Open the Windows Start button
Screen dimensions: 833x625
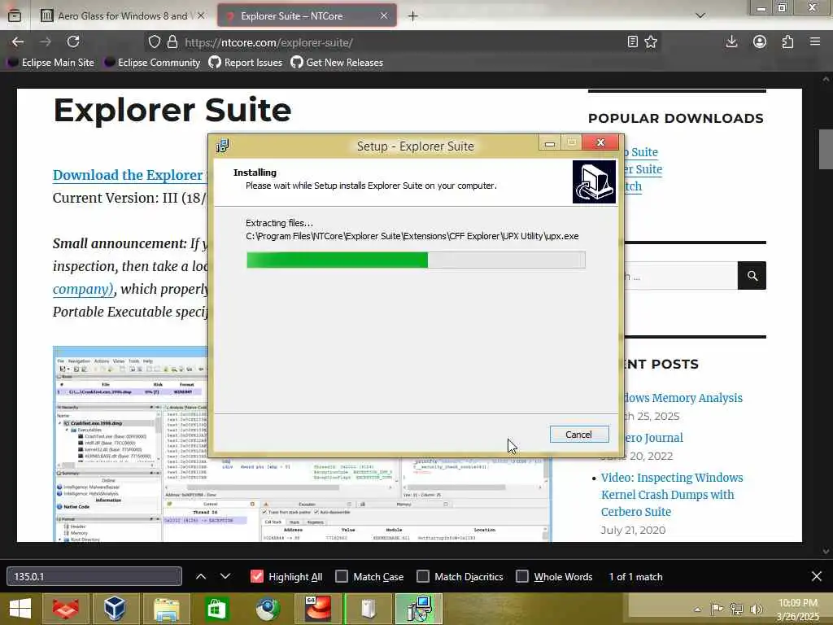coord(20,609)
